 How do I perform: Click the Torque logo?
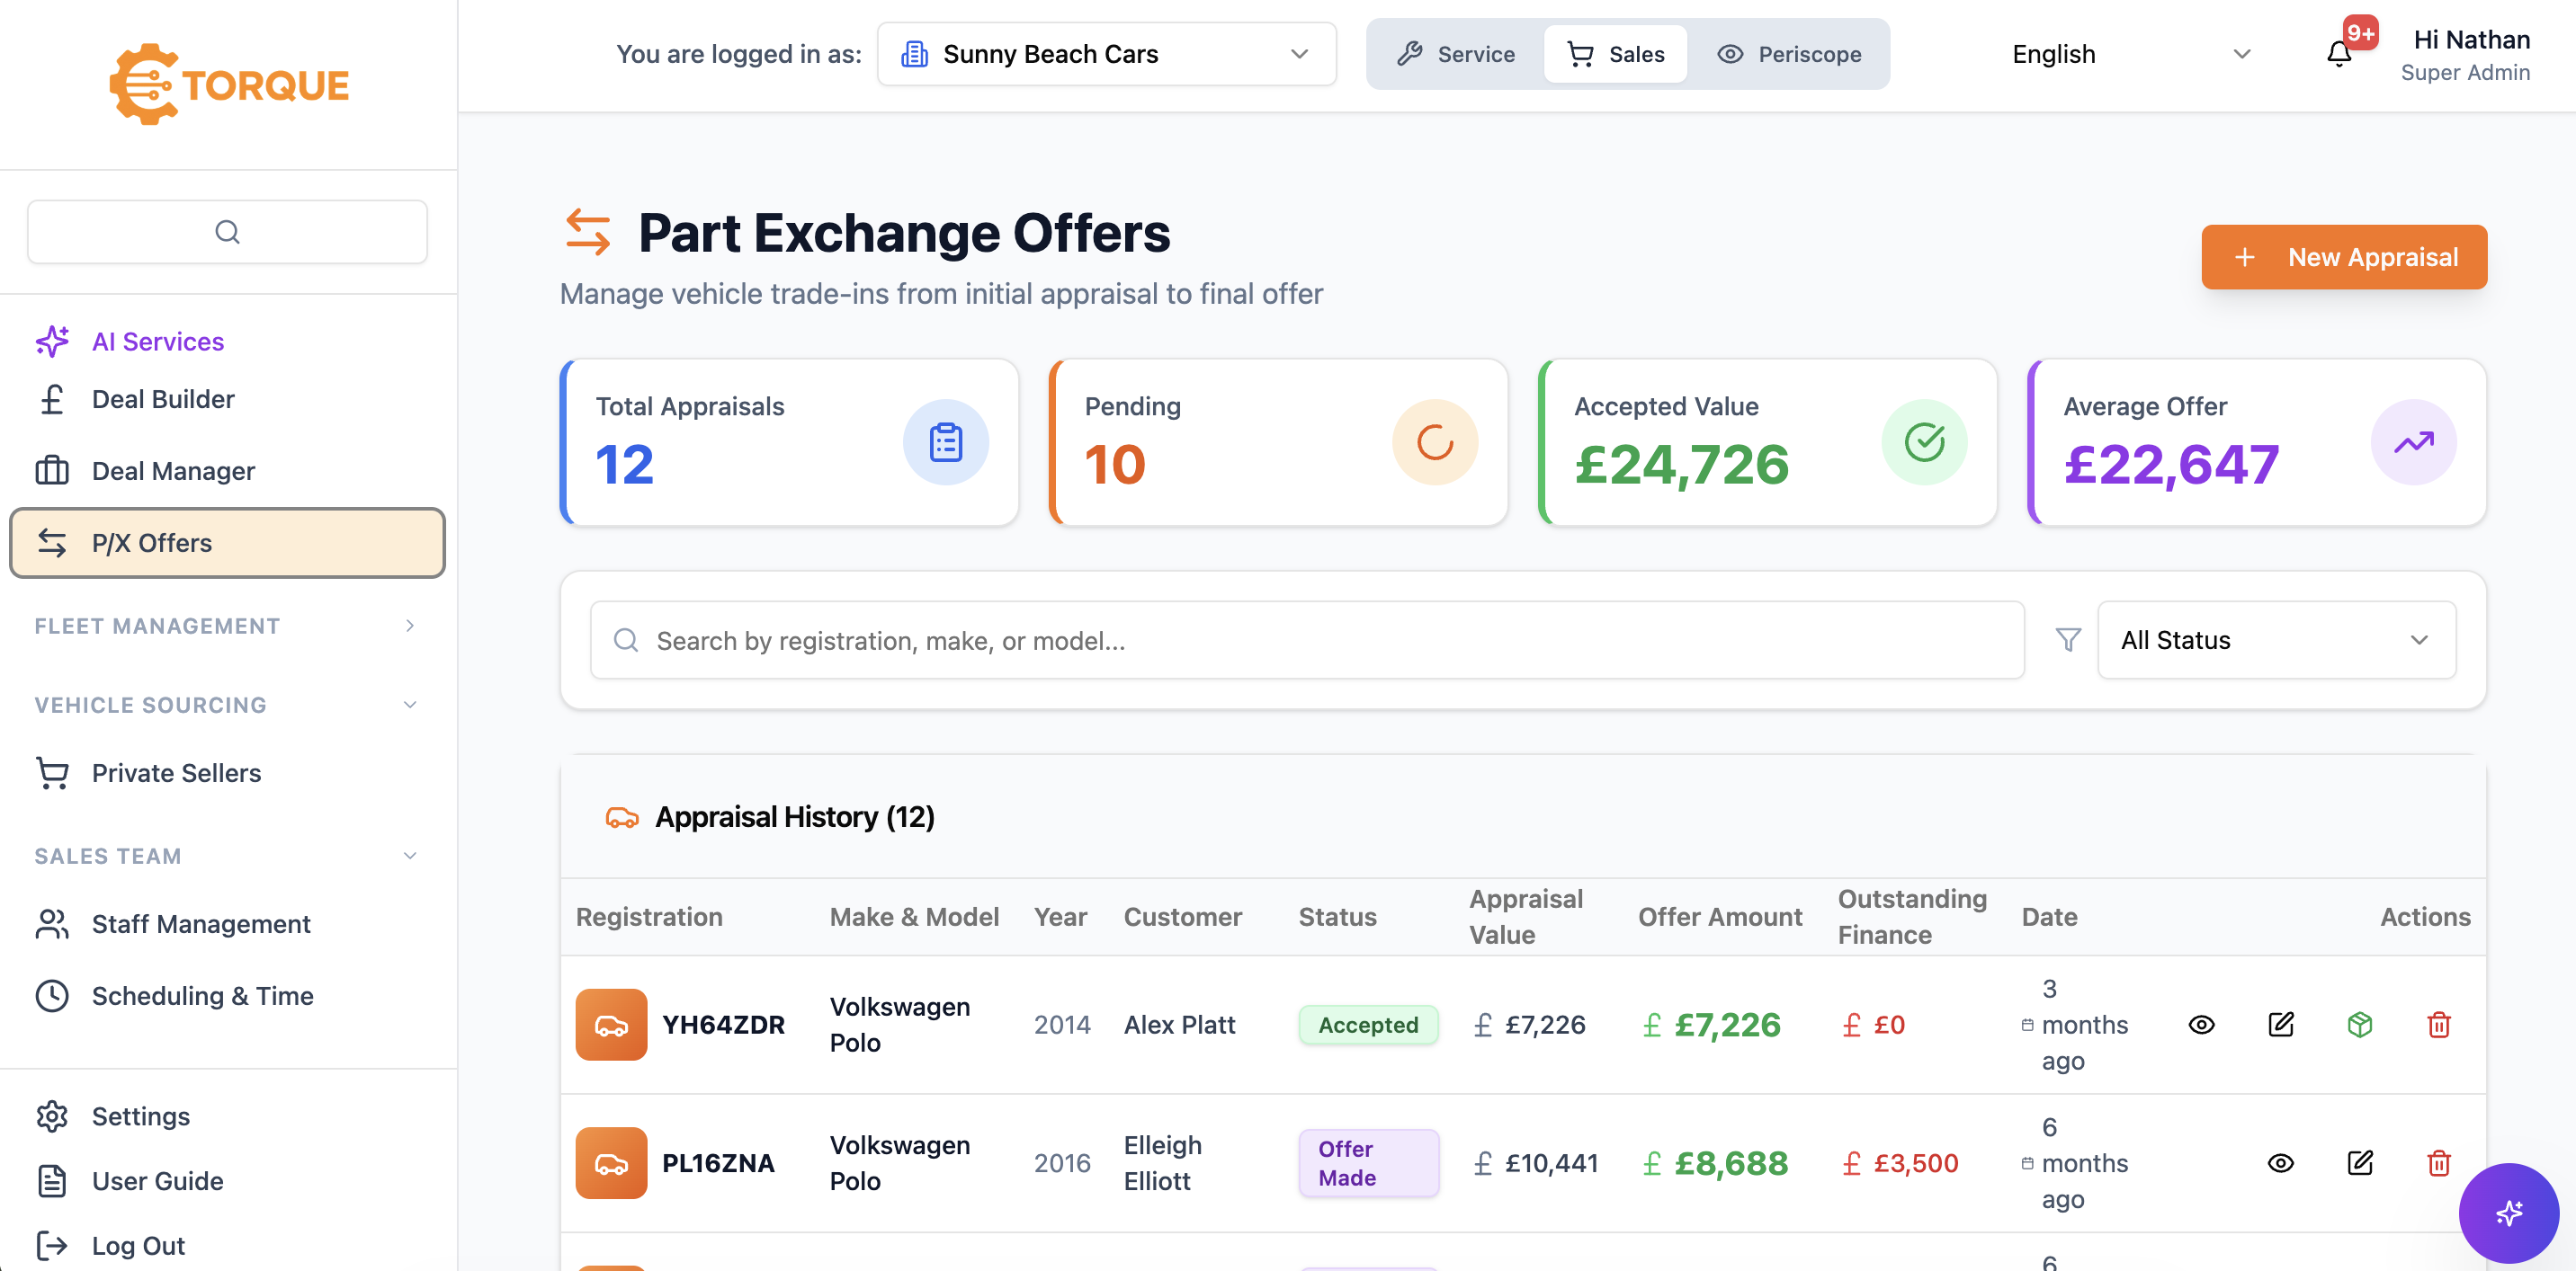[229, 84]
